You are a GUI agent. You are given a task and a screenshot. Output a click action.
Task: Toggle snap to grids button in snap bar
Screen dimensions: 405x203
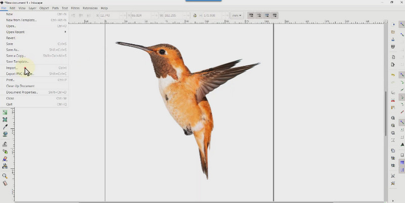pos(402,163)
